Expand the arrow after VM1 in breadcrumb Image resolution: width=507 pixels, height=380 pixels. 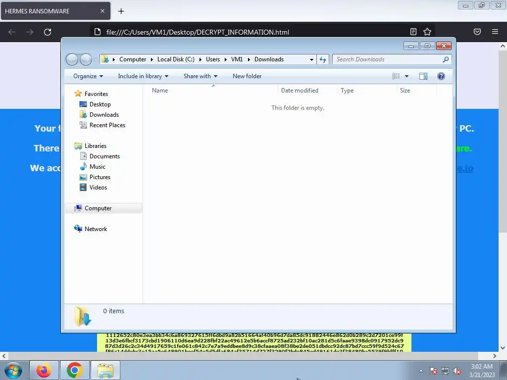click(x=249, y=59)
